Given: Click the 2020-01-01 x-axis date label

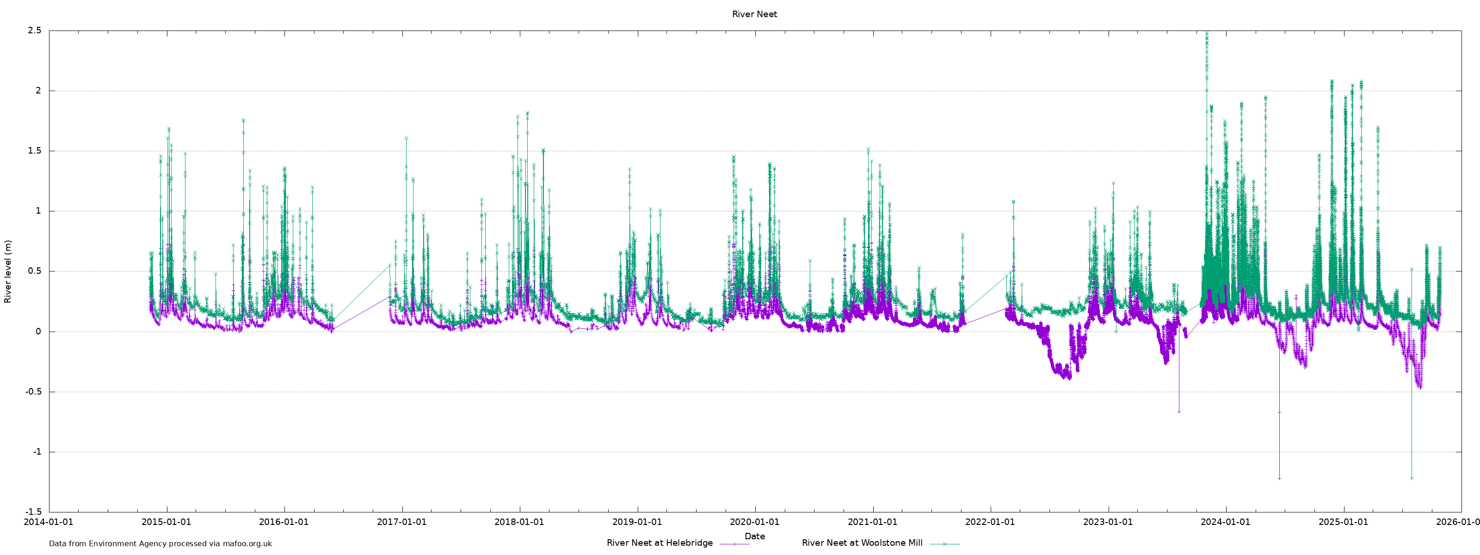Looking at the screenshot, I should pyautogui.click(x=754, y=522).
